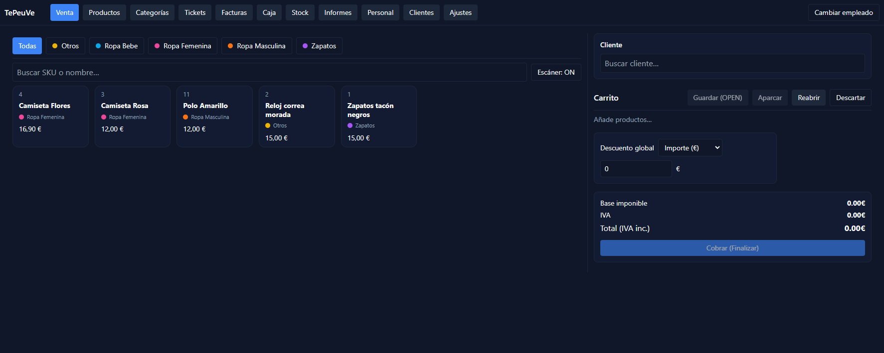Add Camiseta Flores to the cart
Screen dimensions: 884x353
(x=50, y=116)
